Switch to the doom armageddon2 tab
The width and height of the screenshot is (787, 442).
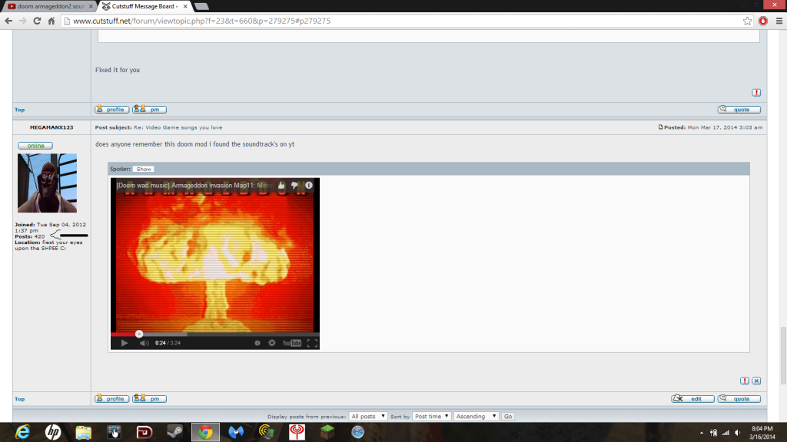[48, 6]
